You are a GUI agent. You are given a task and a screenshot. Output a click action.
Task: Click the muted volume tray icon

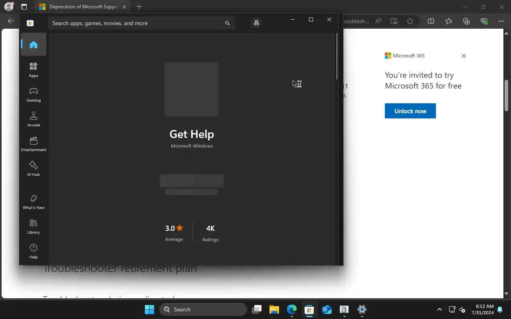click(x=462, y=309)
